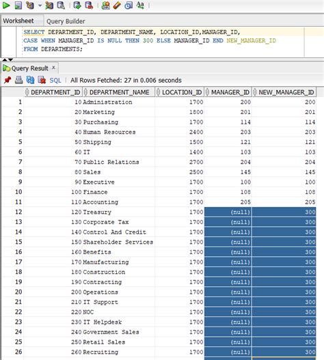The image size is (324, 360).
Task: Click the MANAGER_ID column header
Action: click(228, 92)
